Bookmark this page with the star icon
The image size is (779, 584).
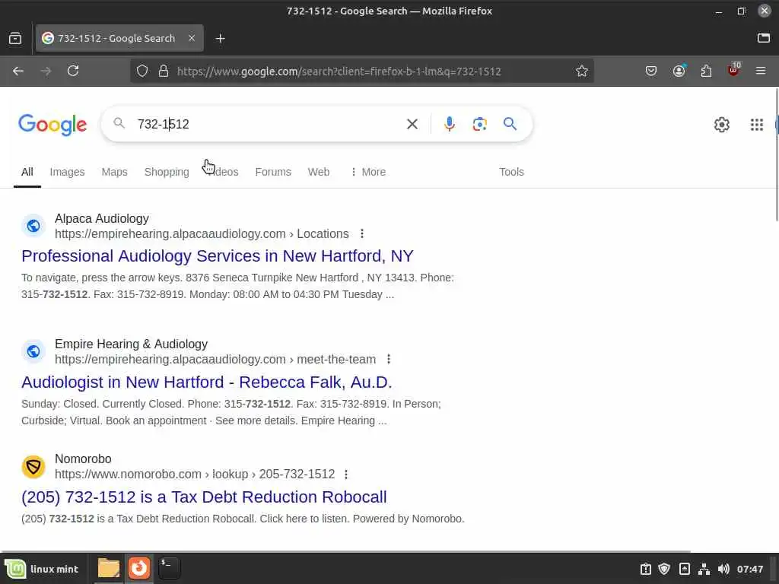[x=582, y=71]
